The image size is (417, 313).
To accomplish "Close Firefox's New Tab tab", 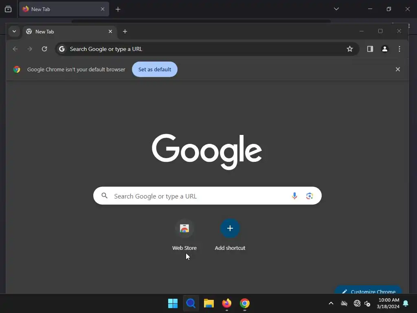I will tap(102, 9).
